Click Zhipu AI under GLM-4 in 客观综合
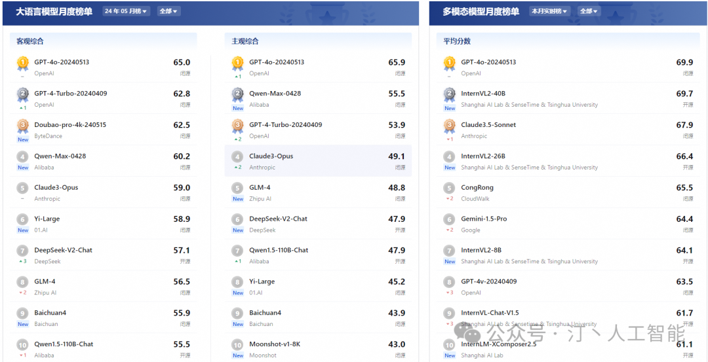This screenshot has height=362, width=708. [x=46, y=293]
